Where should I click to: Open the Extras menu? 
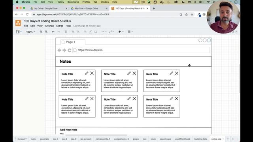point(60,26)
